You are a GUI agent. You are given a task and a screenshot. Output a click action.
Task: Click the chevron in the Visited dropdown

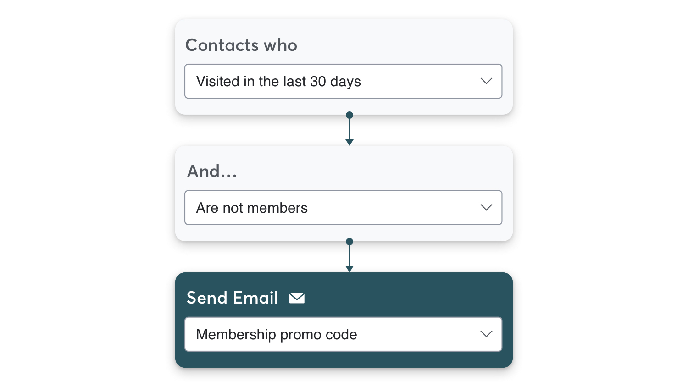pos(486,81)
